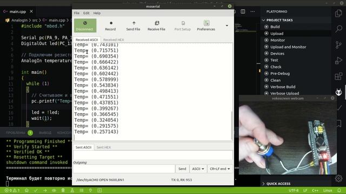The width and height of the screenshot is (346, 194).
Task: Open Manage gear icon in activity bar
Action: coord(338,178)
